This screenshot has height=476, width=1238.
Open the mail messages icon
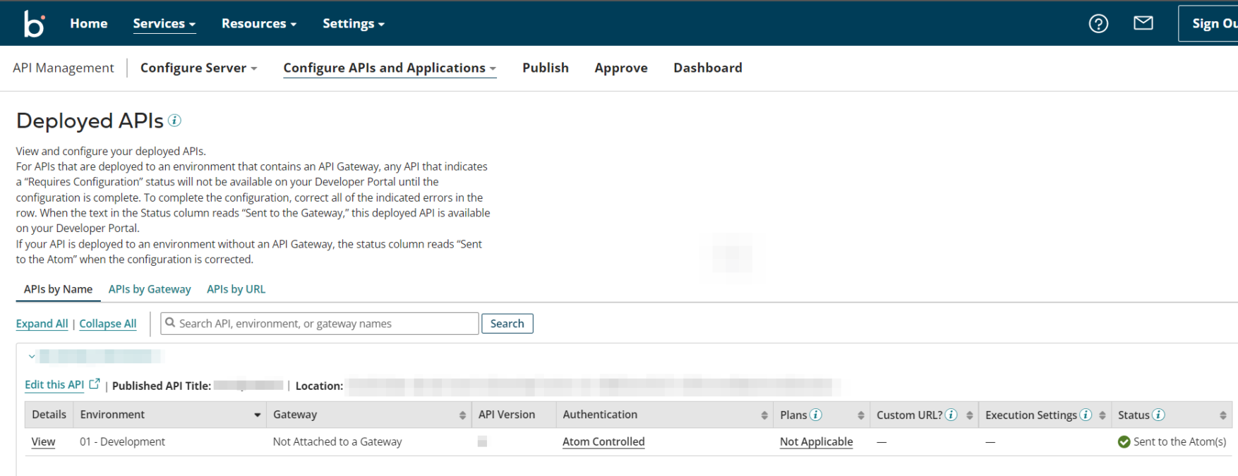[1143, 23]
